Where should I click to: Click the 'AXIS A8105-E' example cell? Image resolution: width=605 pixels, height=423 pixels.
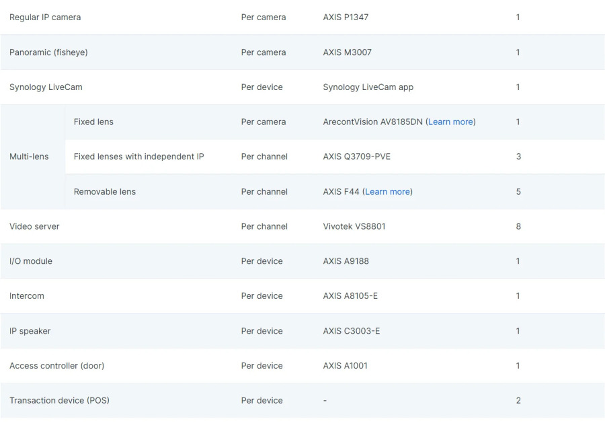pos(350,296)
